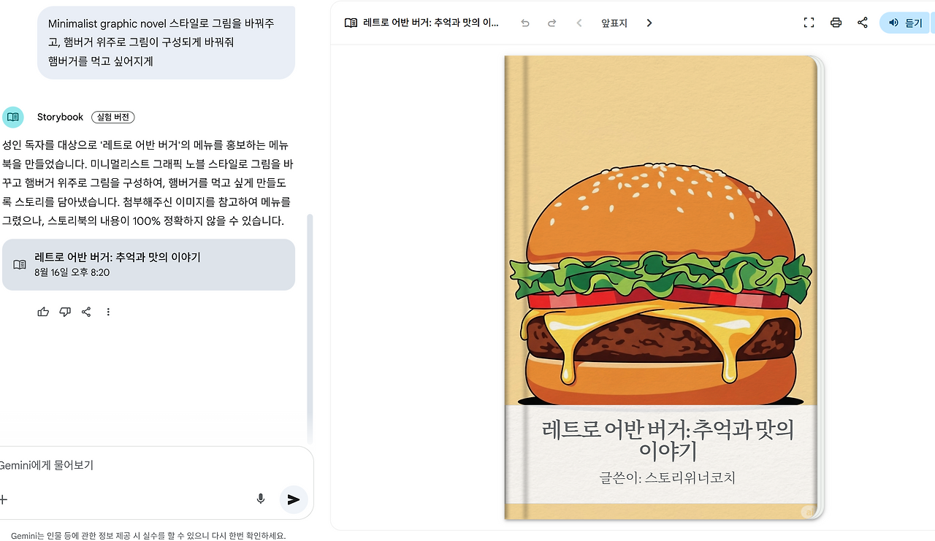Click the 실험 버전 badge
The height and width of the screenshot is (541, 935).
pos(113,117)
